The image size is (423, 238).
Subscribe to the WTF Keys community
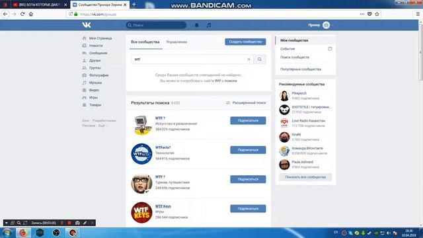point(248,209)
